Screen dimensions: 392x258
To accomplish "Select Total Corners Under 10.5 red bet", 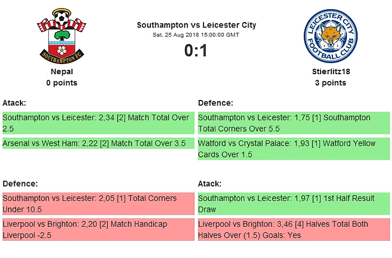I will point(98,204).
